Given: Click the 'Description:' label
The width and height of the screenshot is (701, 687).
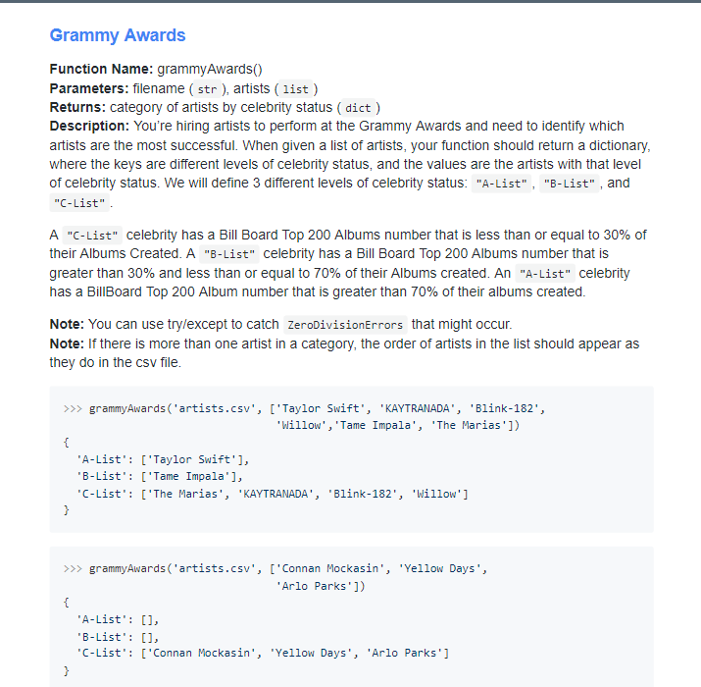Looking at the screenshot, I should pyautogui.click(x=89, y=127).
